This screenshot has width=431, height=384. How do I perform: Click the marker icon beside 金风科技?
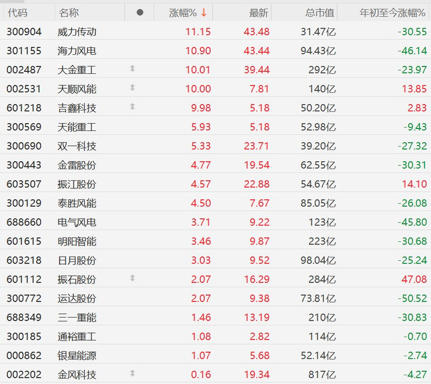132,373
